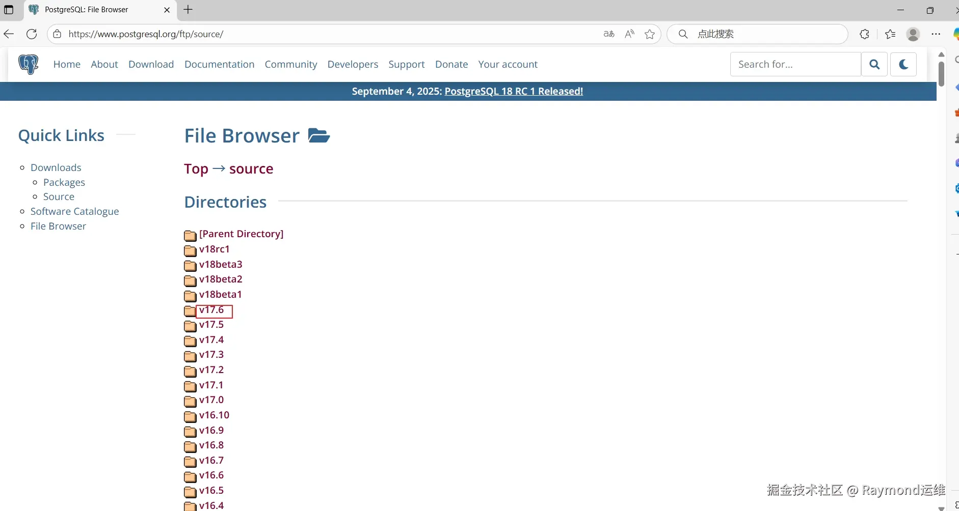Click the browser profile avatar

click(x=913, y=34)
